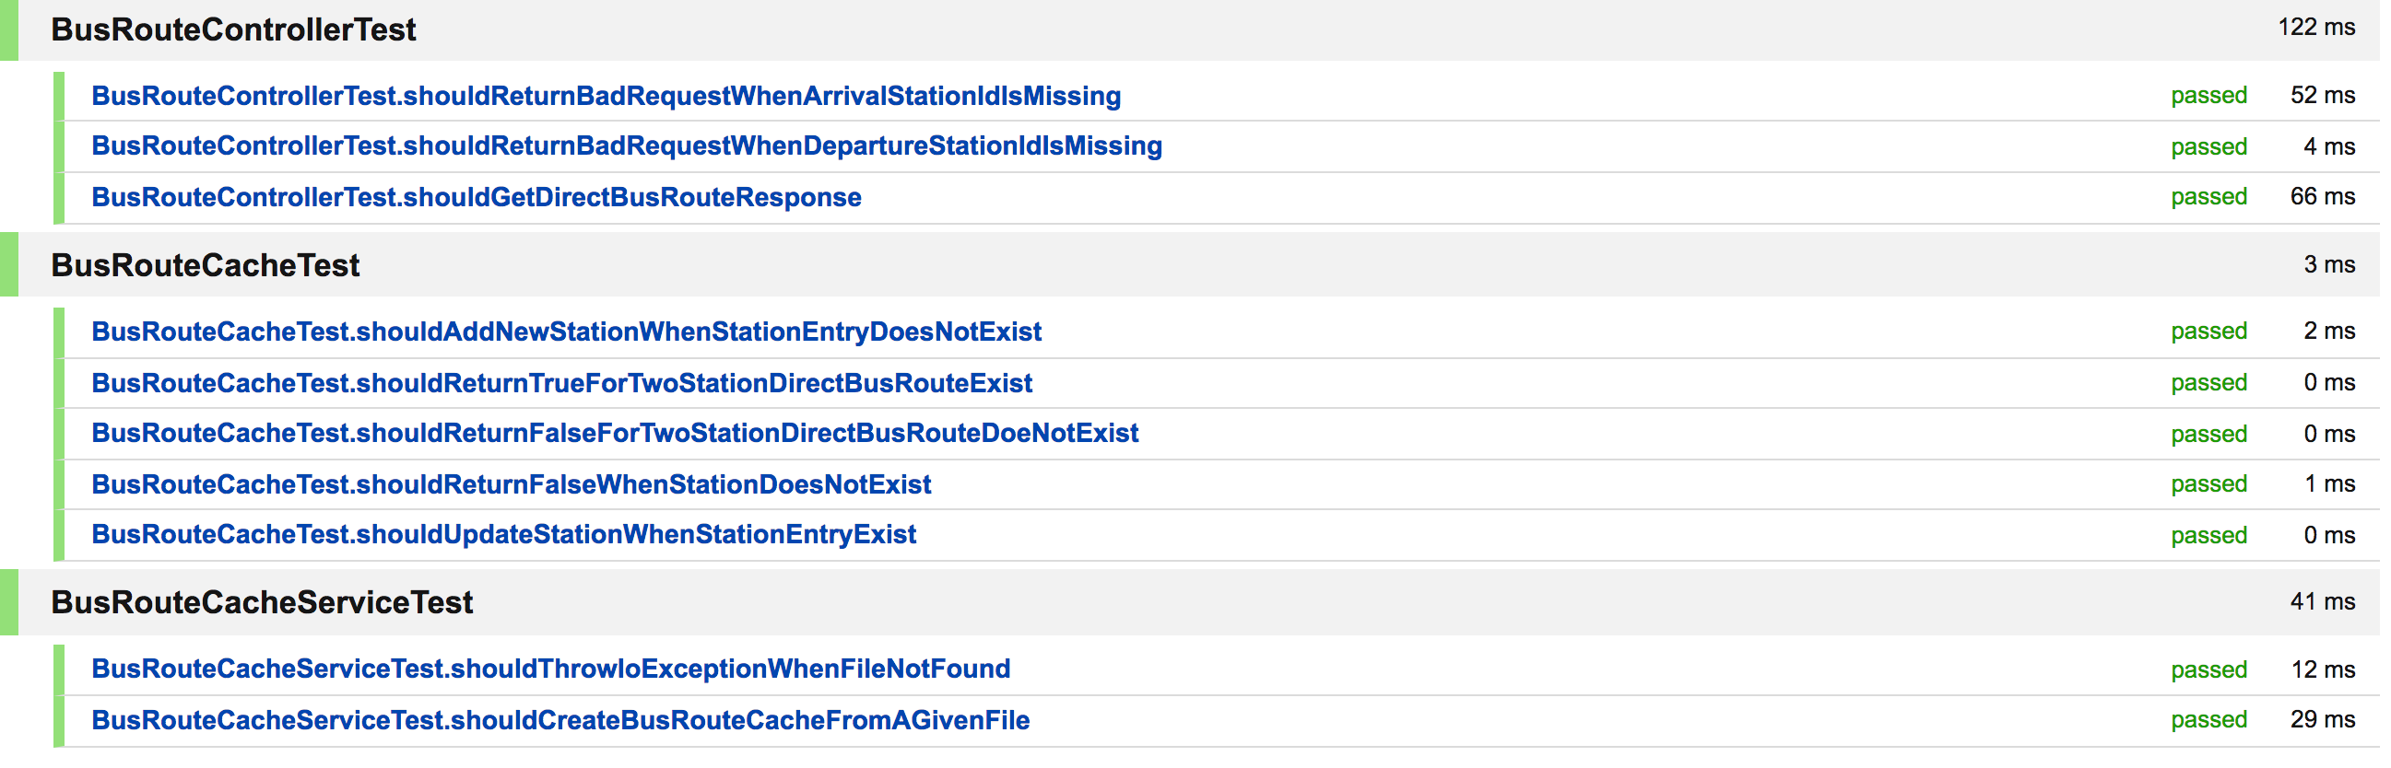The image size is (2391, 768).
Task: Open shouldAddNewStationWhenStationEntryDoesNotExist test link
Action: click(x=566, y=332)
